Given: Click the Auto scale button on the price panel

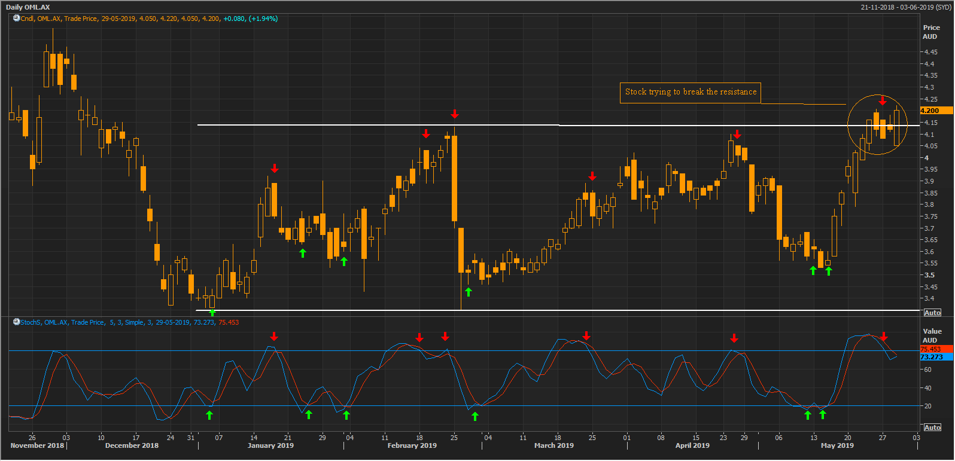Looking at the screenshot, I should tap(932, 313).
